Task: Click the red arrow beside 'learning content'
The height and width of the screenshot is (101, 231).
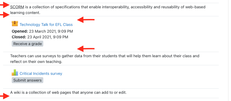Action: click(5, 15)
